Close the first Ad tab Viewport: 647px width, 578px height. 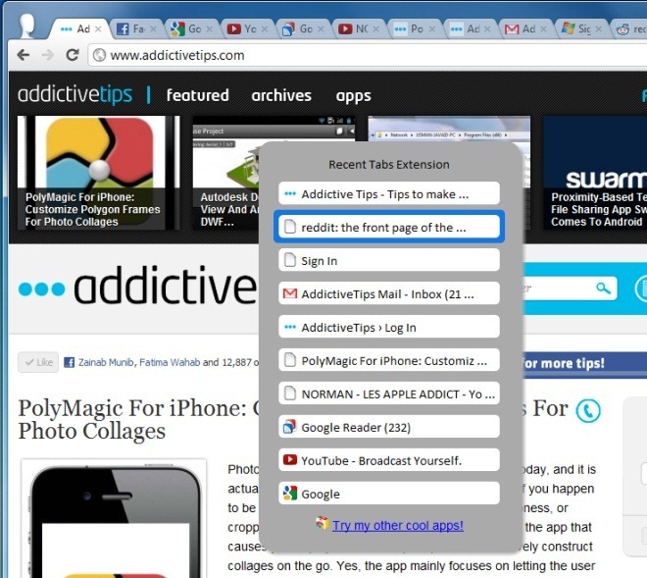[98, 28]
